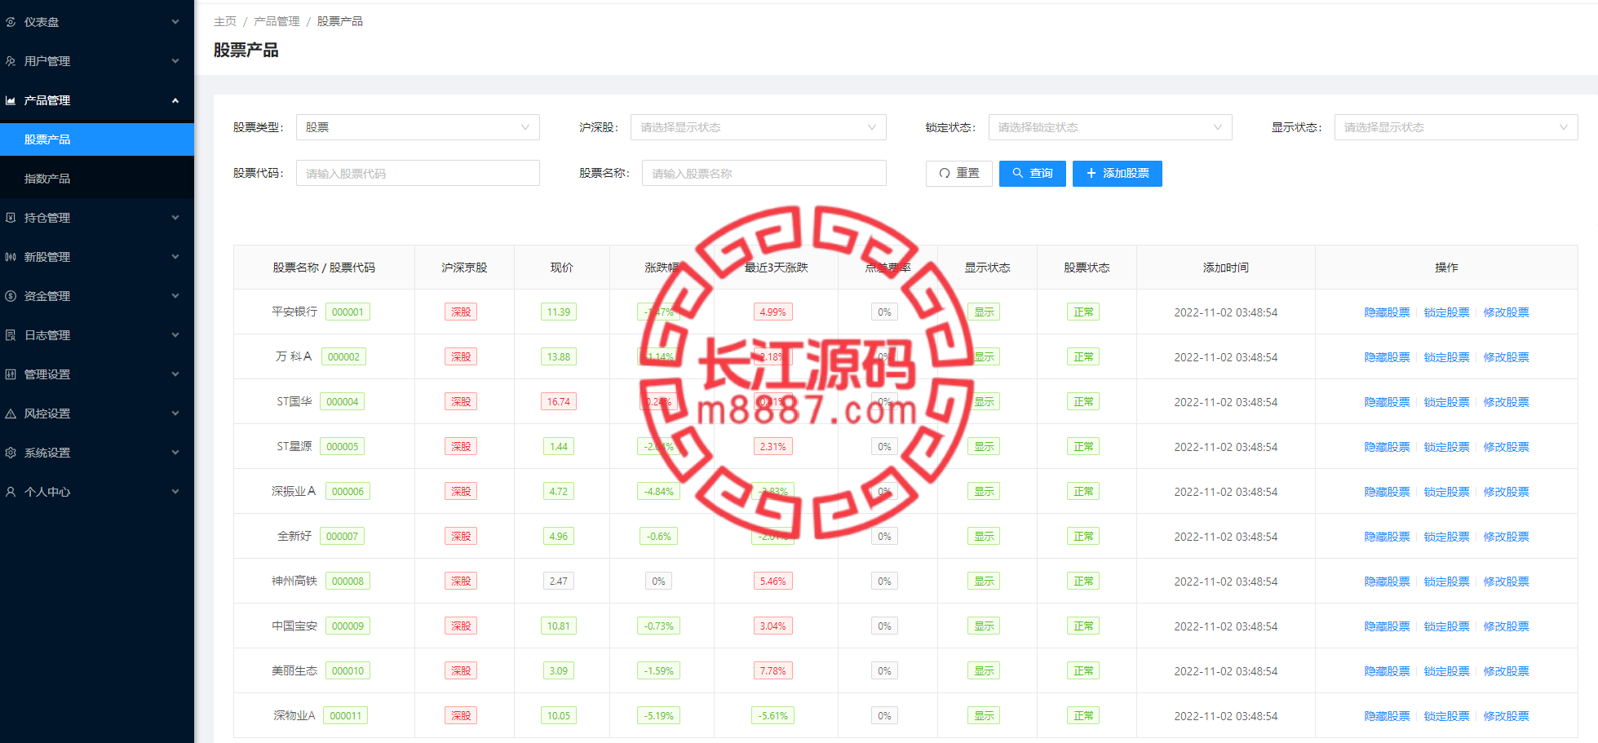This screenshot has width=1598, height=743.
Task: Click the 重置 reset button
Action: coord(958,173)
